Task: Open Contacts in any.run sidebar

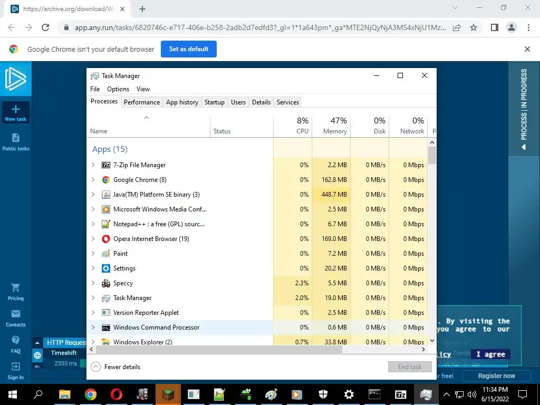Action: tap(15, 318)
